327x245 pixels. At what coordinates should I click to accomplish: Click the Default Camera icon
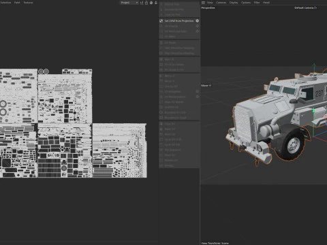pos(315,7)
